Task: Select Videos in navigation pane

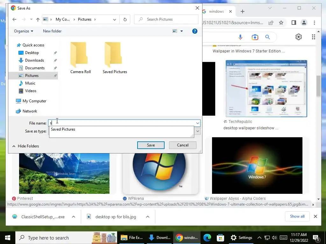Action: 27,91
